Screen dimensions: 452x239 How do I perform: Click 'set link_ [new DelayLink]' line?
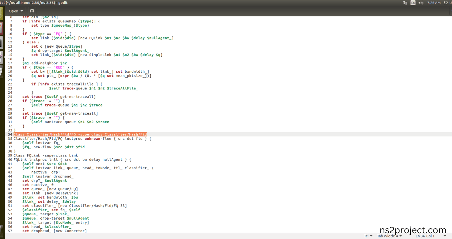pyautogui.click(x=50, y=193)
